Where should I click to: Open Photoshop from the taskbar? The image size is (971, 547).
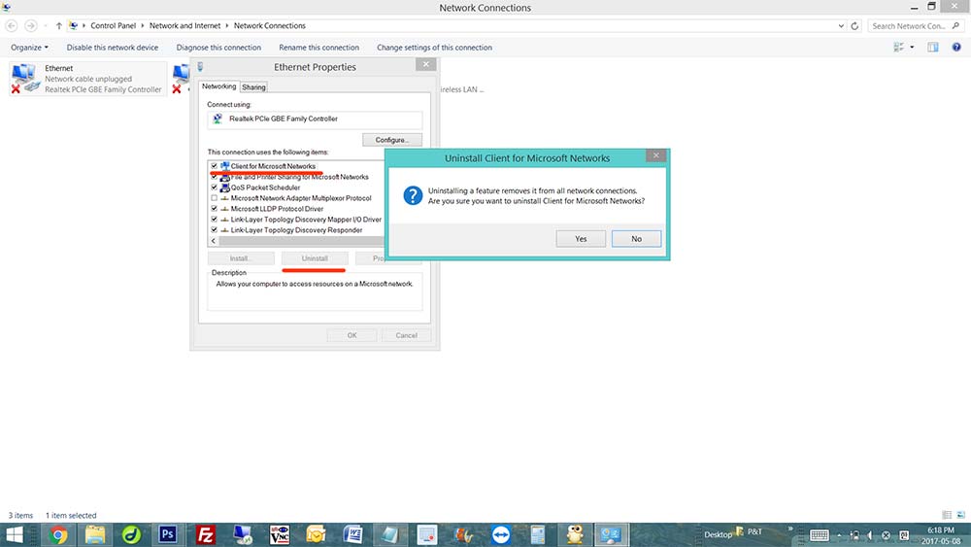point(167,534)
